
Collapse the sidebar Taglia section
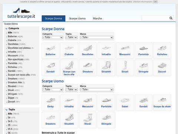(7, 110)
